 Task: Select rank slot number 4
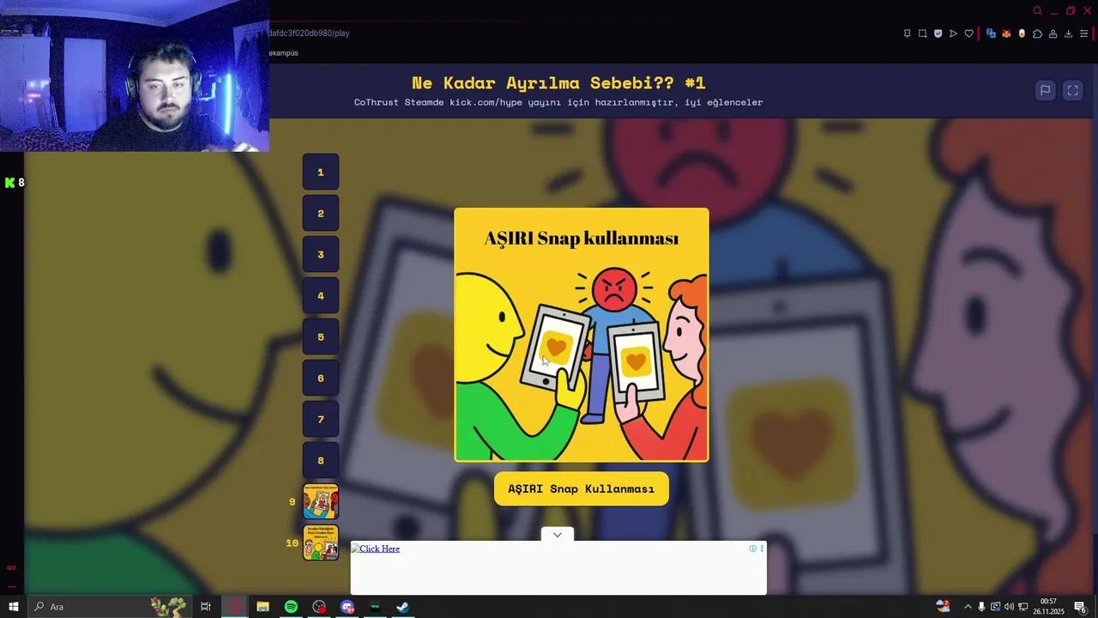coord(321,295)
